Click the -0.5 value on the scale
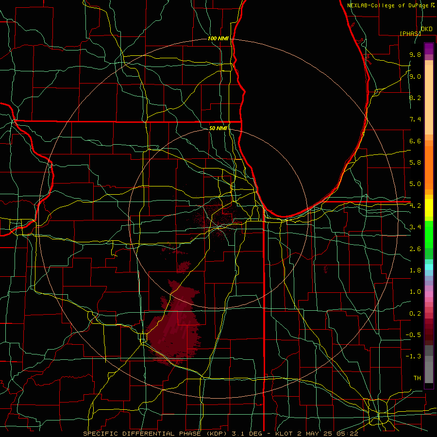 coord(413,335)
